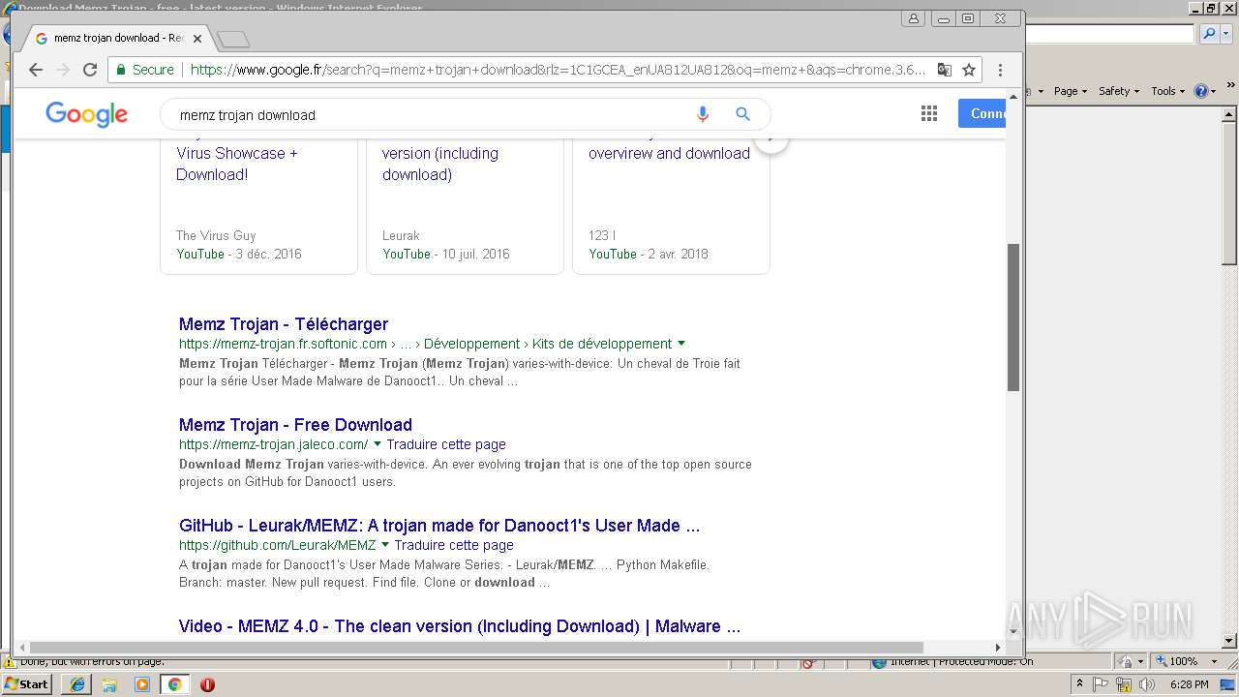Screen dimensions: 1239x697
Task: Open Chrome three-dot menu
Action: pyautogui.click(x=1000, y=70)
